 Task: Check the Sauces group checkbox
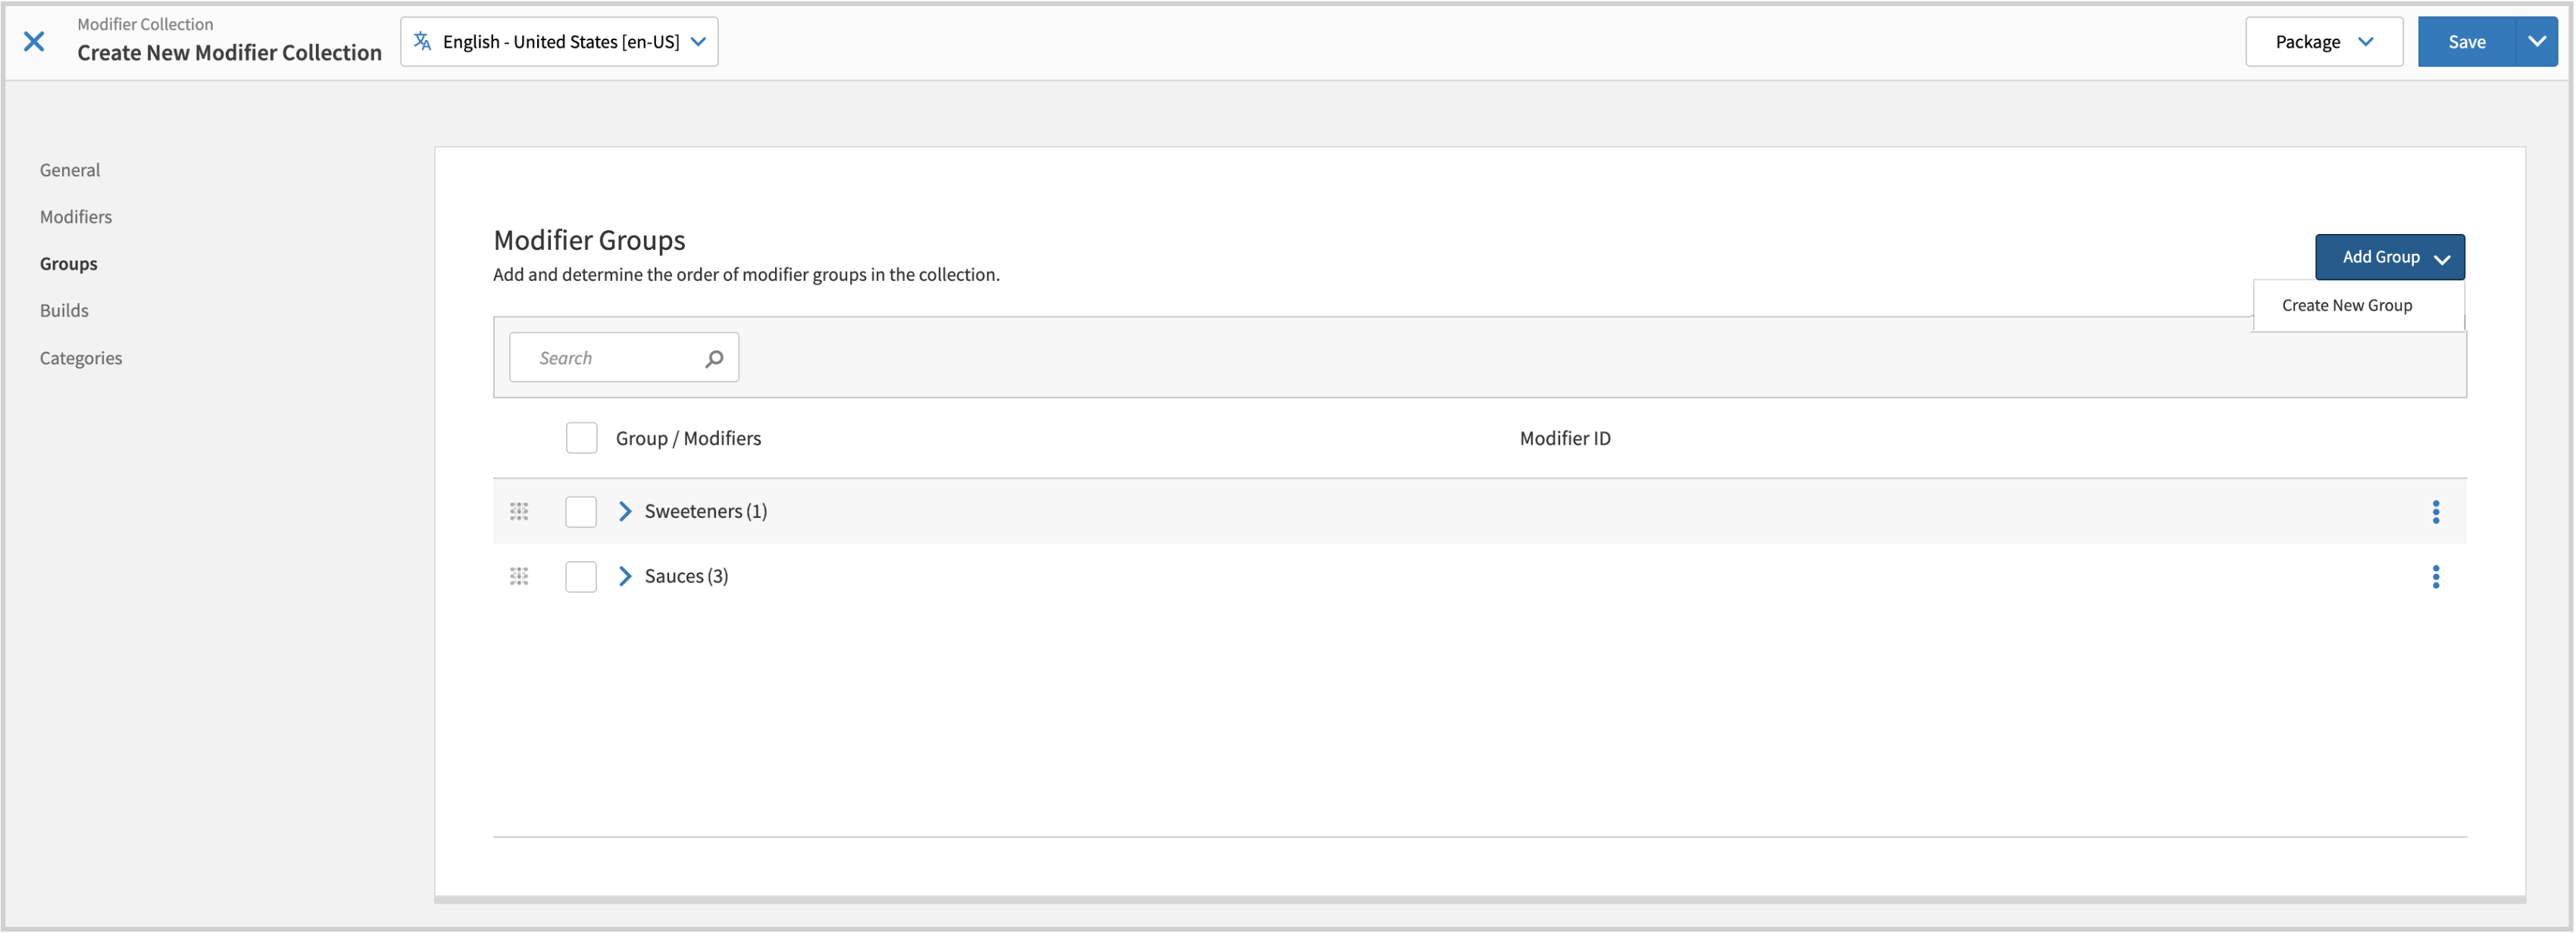point(580,576)
